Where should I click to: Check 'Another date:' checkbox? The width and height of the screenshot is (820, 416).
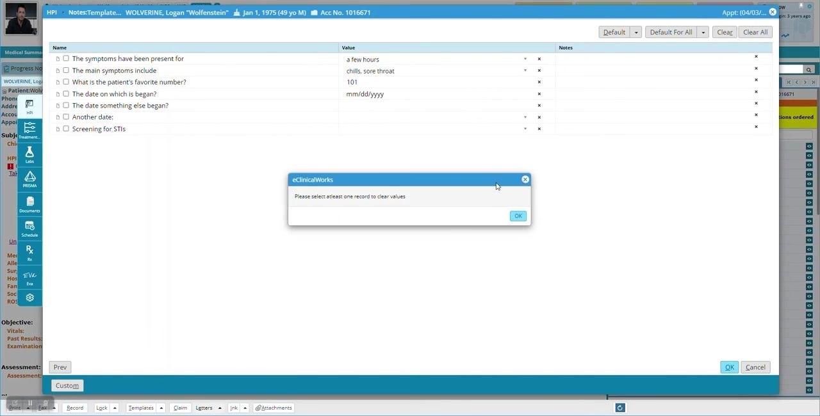coord(66,116)
